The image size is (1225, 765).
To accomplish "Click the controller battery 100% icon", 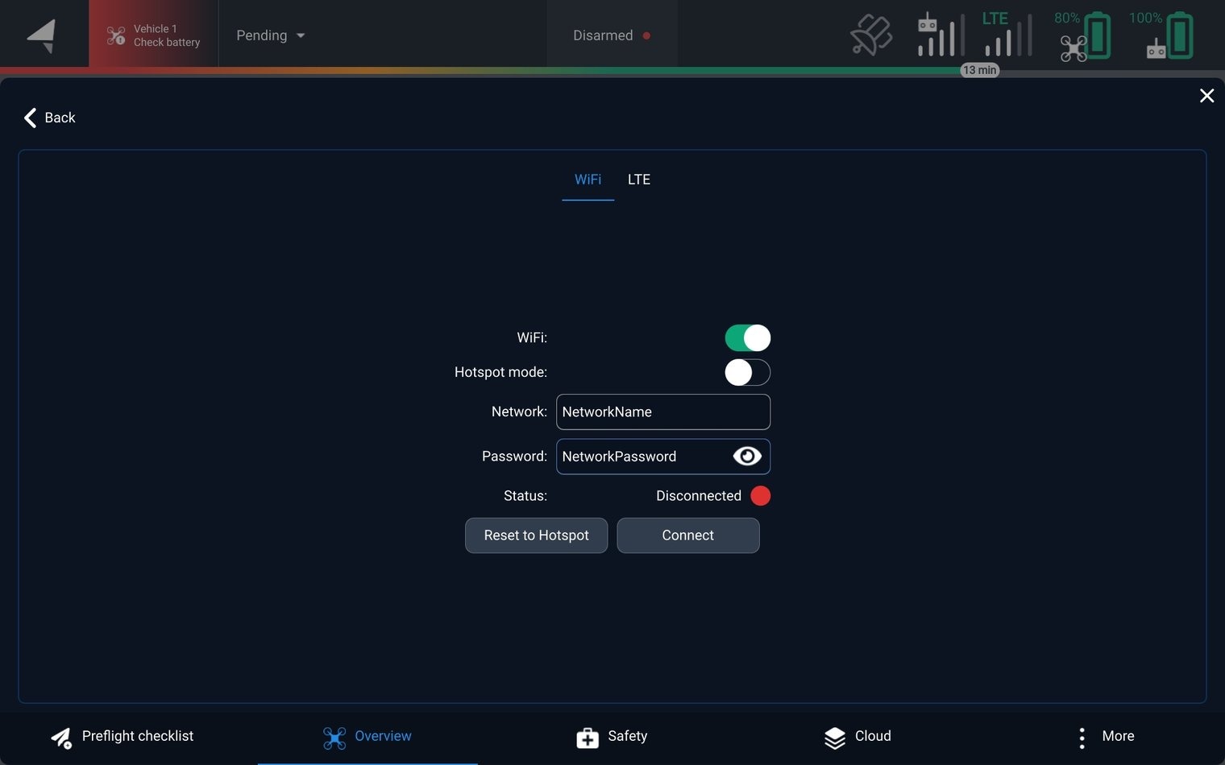I will coord(1169,36).
